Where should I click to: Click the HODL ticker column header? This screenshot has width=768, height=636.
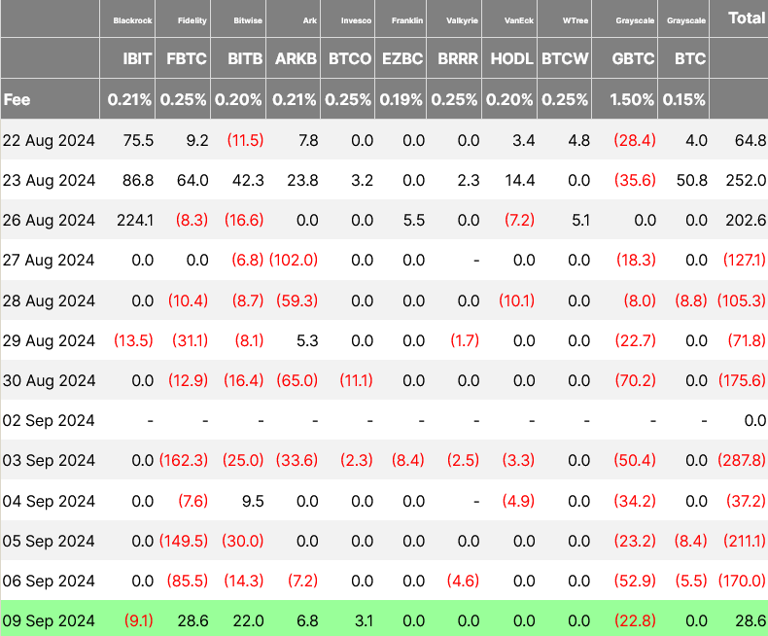(511, 58)
